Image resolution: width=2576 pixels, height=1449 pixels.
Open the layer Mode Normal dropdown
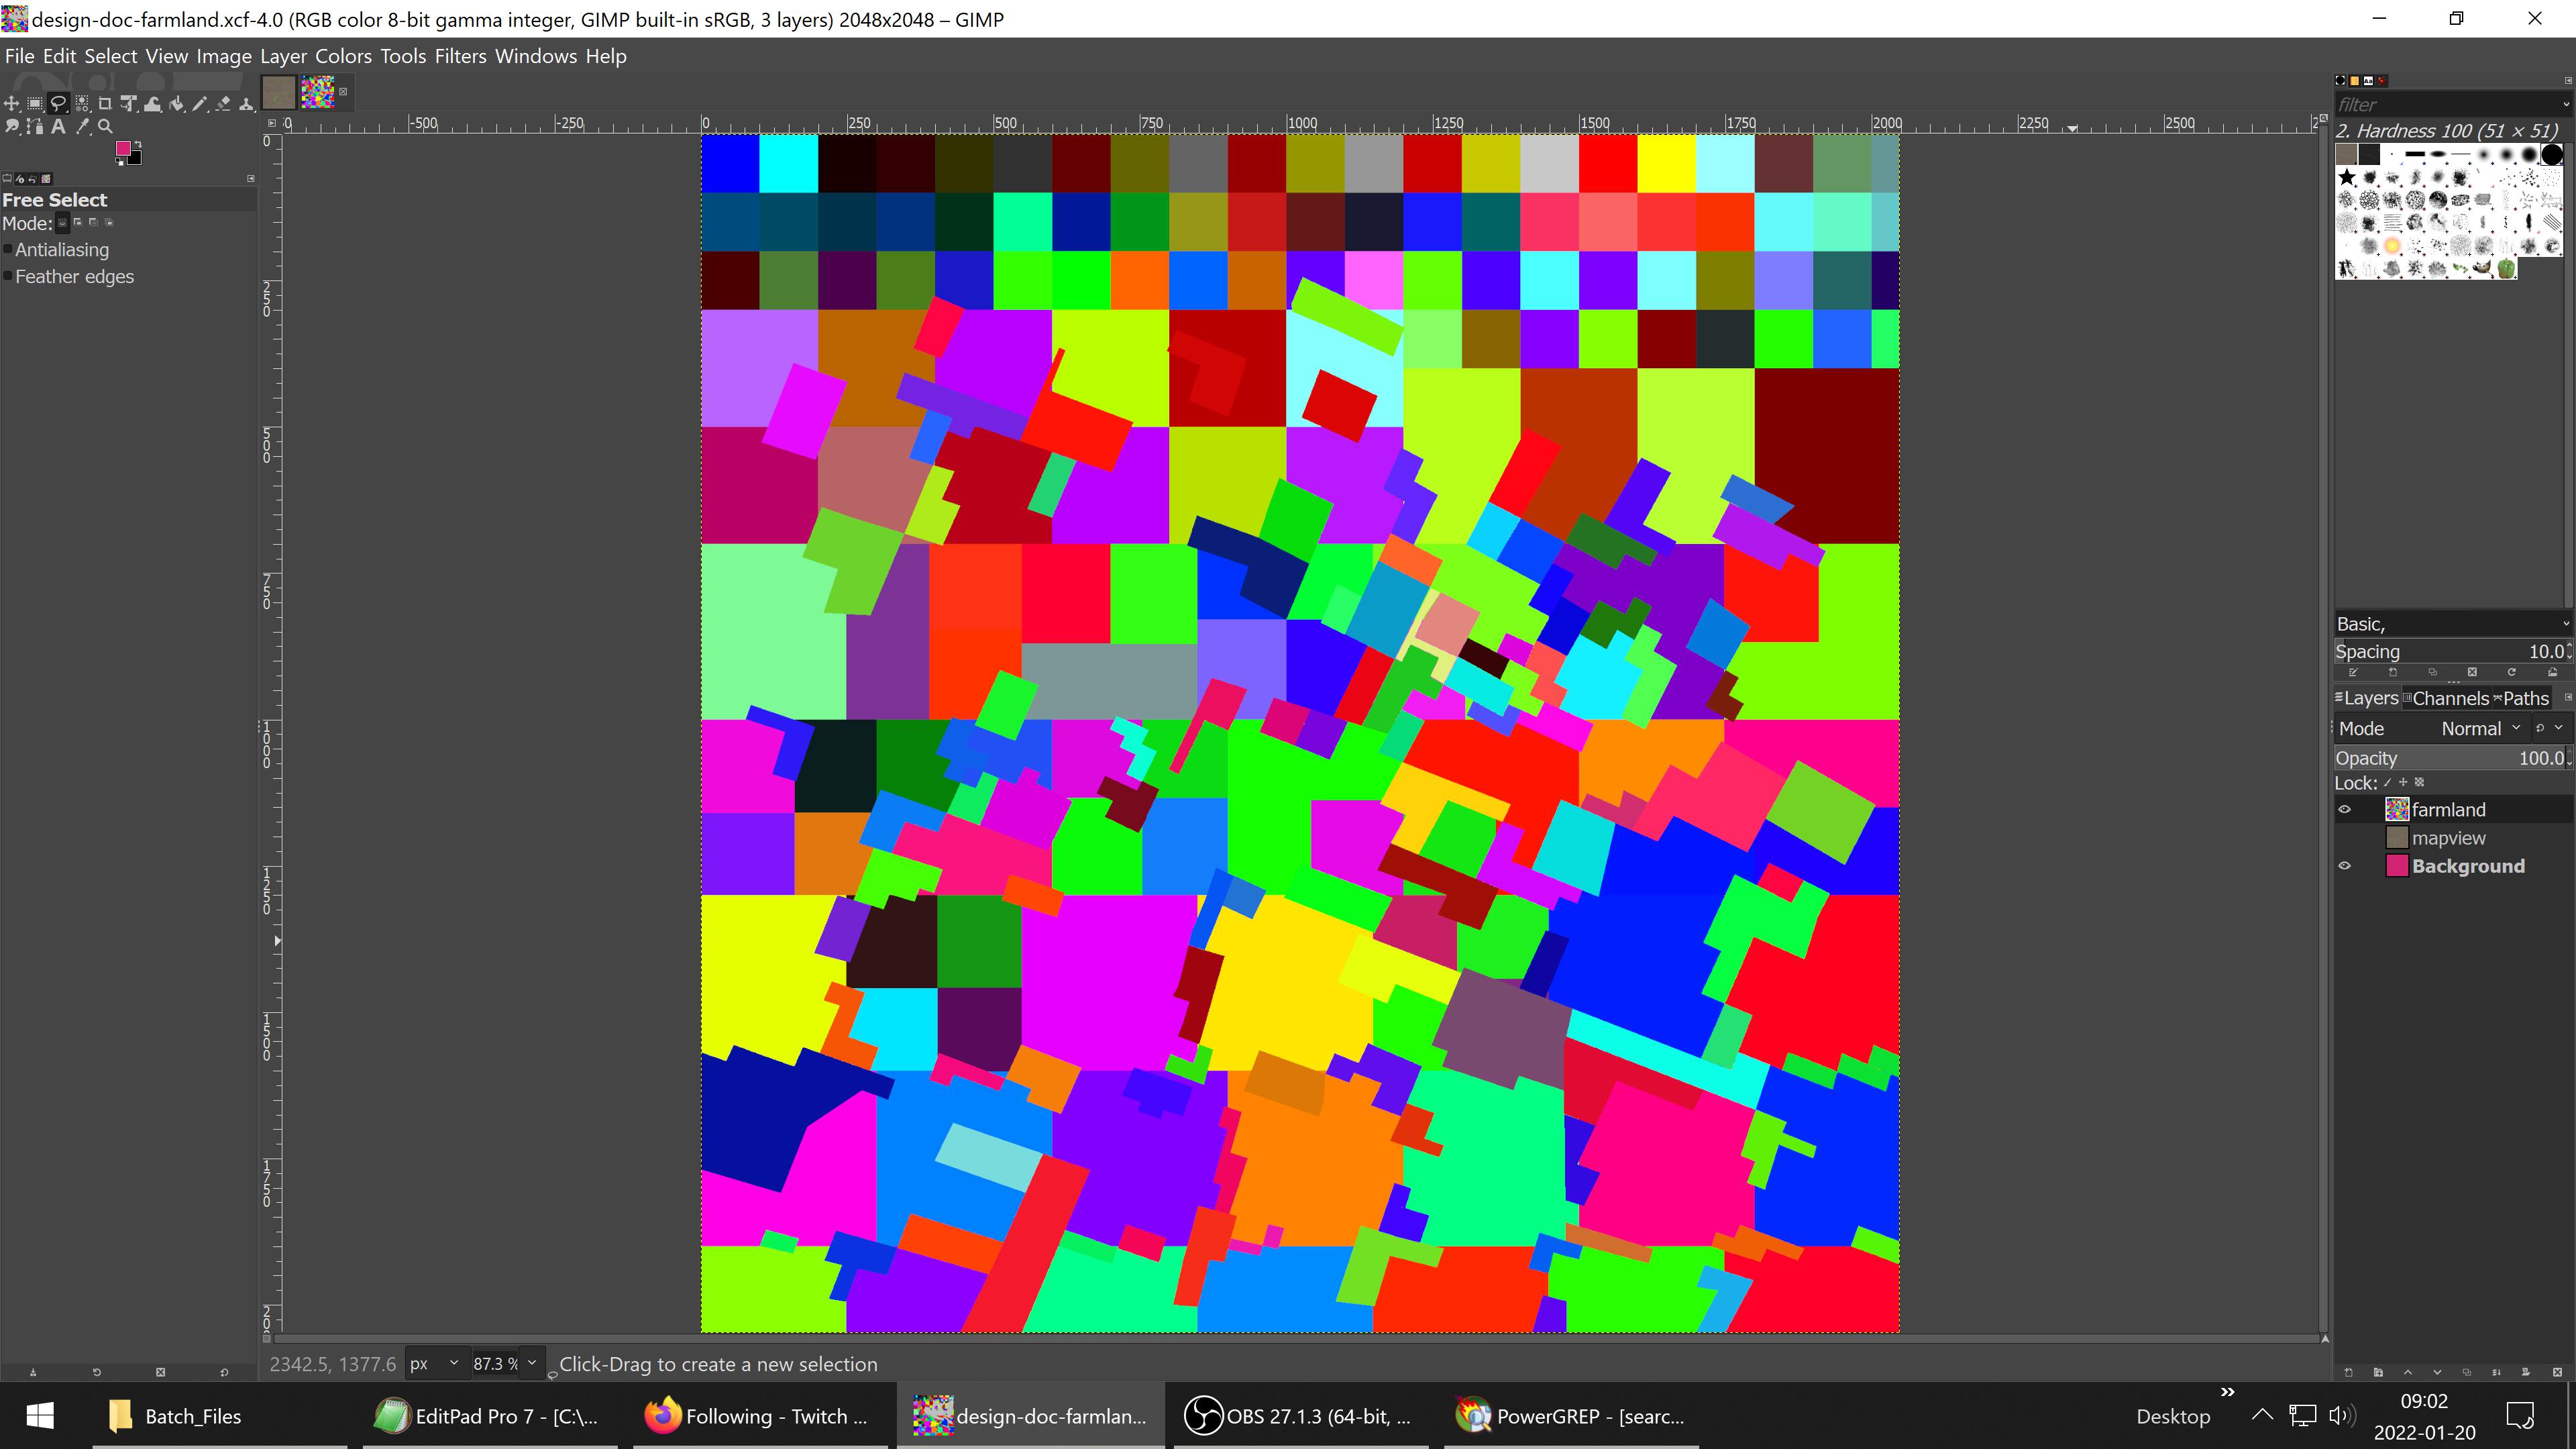pyautogui.click(x=2433, y=729)
